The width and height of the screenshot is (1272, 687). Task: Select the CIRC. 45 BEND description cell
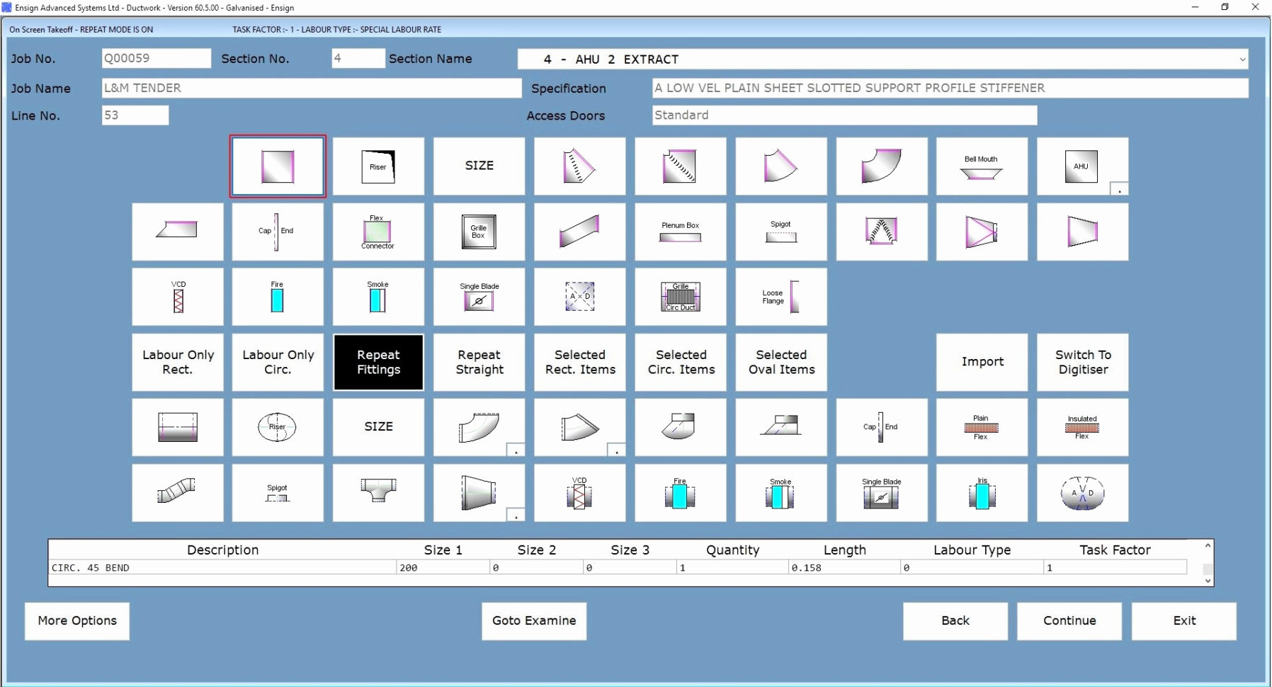[222, 567]
